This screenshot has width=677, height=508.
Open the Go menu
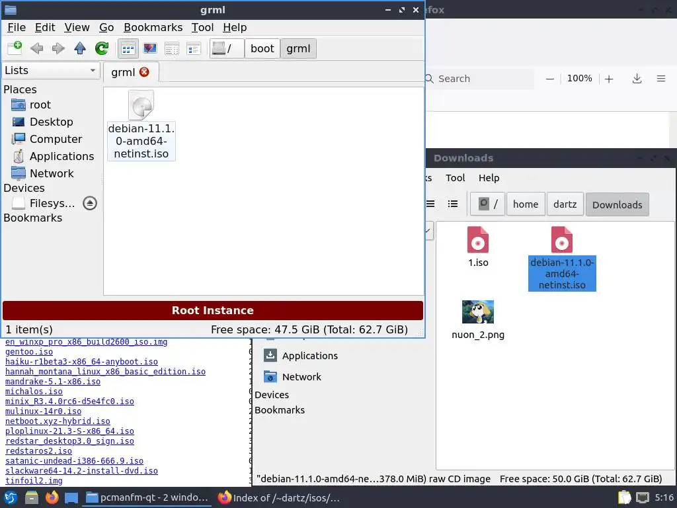(x=106, y=27)
